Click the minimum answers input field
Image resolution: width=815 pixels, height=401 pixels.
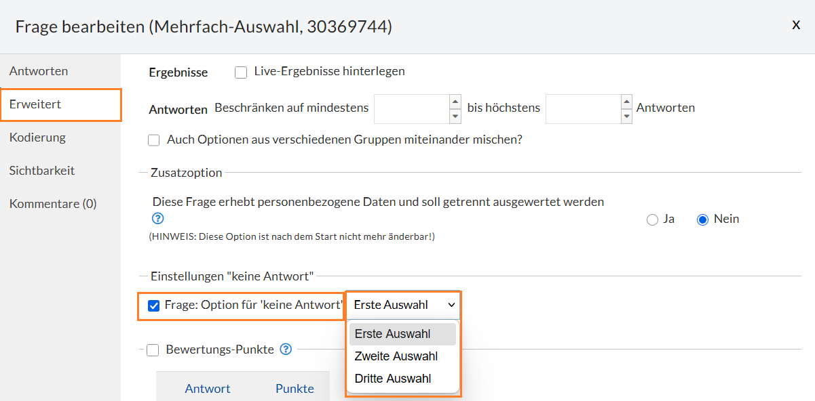click(411, 108)
